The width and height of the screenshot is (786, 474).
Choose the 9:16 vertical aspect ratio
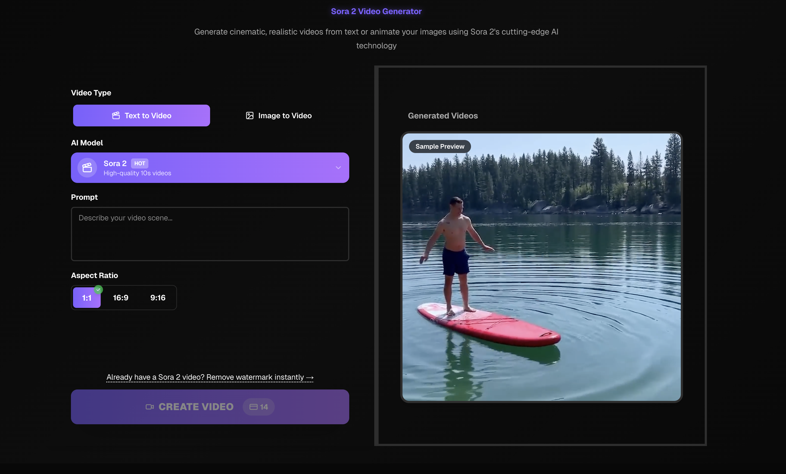pyautogui.click(x=158, y=298)
